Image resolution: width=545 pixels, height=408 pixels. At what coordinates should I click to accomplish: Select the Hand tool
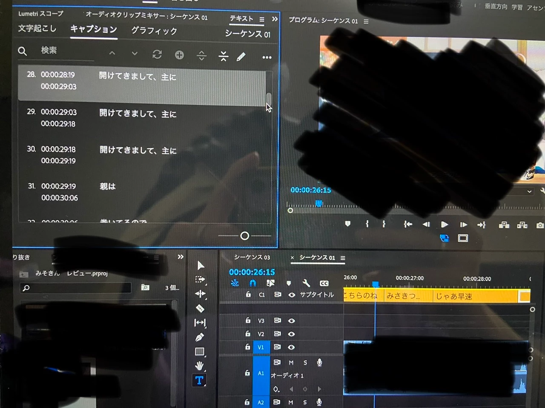pyautogui.click(x=199, y=366)
